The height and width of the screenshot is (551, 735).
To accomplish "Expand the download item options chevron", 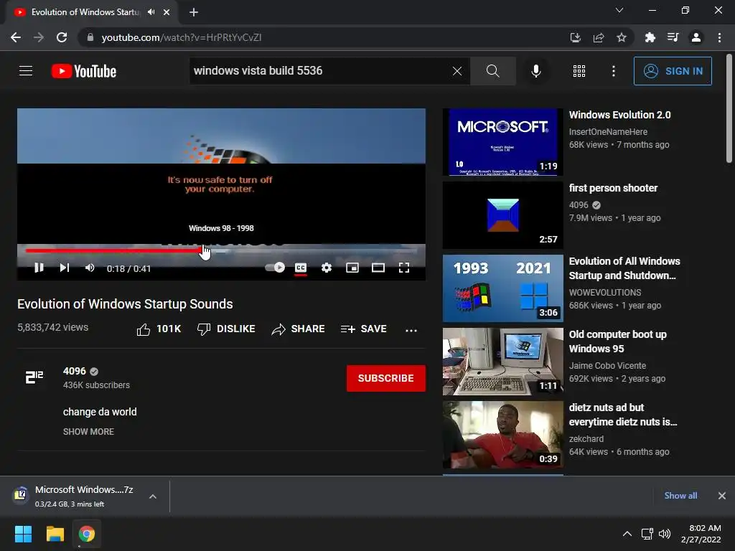I will click(x=153, y=496).
